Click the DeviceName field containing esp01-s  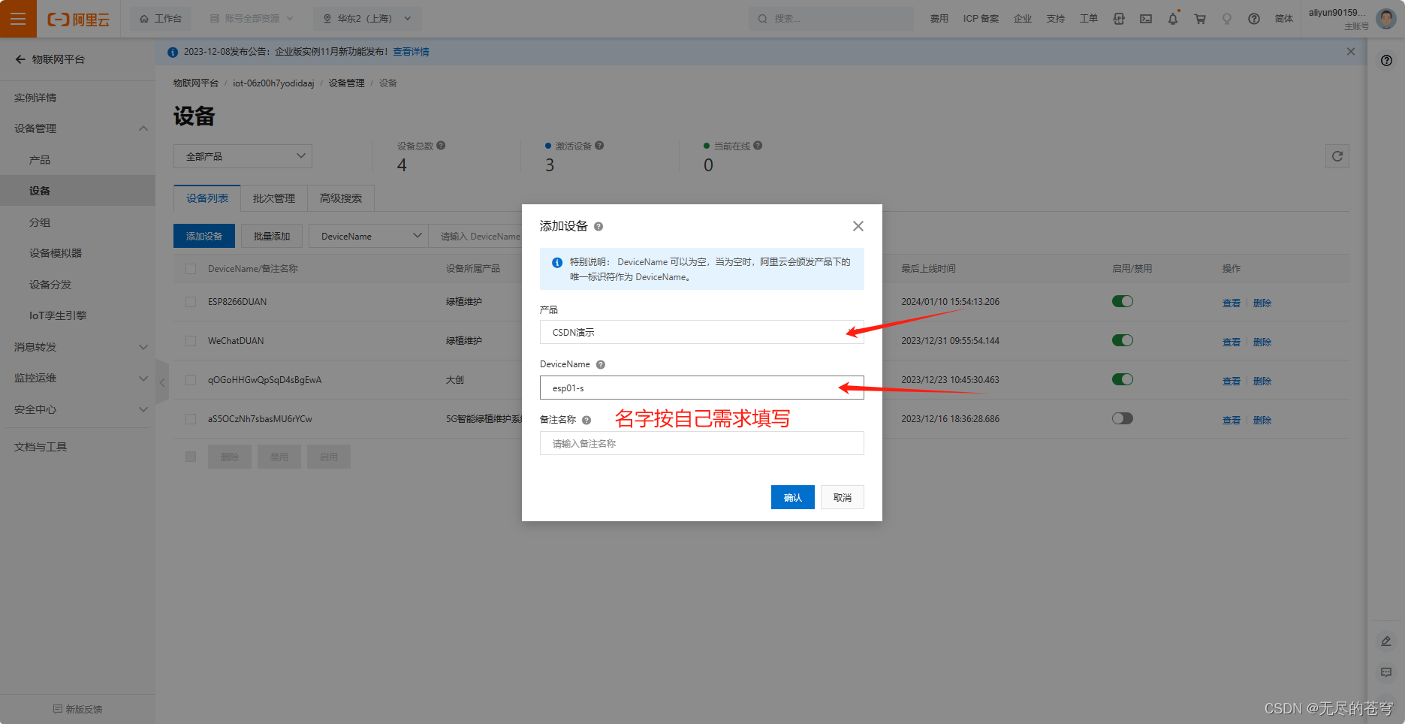tap(701, 388)
